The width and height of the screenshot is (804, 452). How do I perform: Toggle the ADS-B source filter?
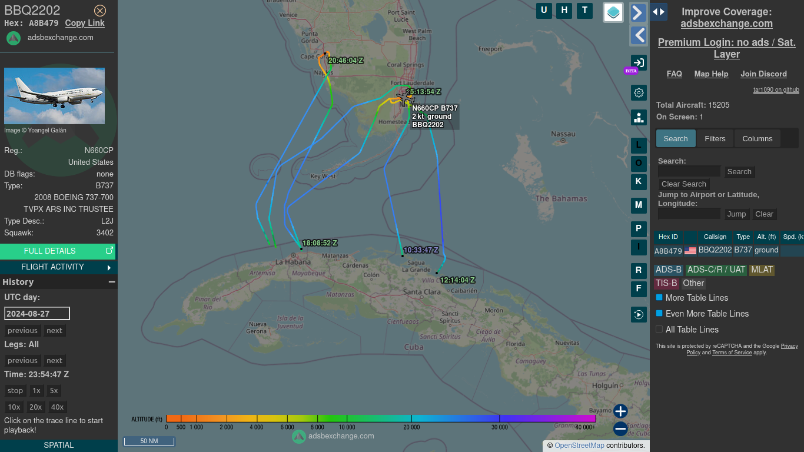pos(669,270)
